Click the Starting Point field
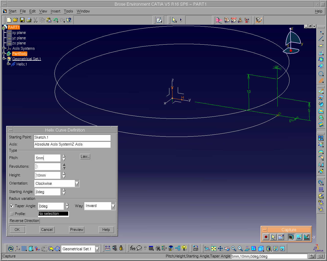 pos(72,138)
